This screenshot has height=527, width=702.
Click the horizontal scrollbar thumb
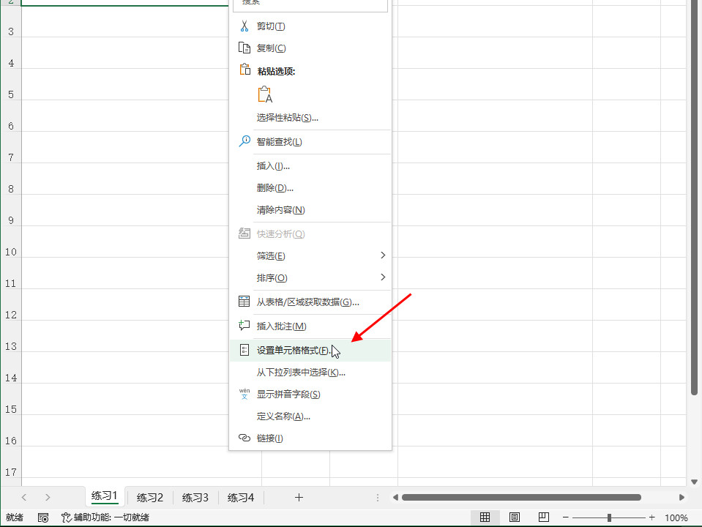coord(521,497)
